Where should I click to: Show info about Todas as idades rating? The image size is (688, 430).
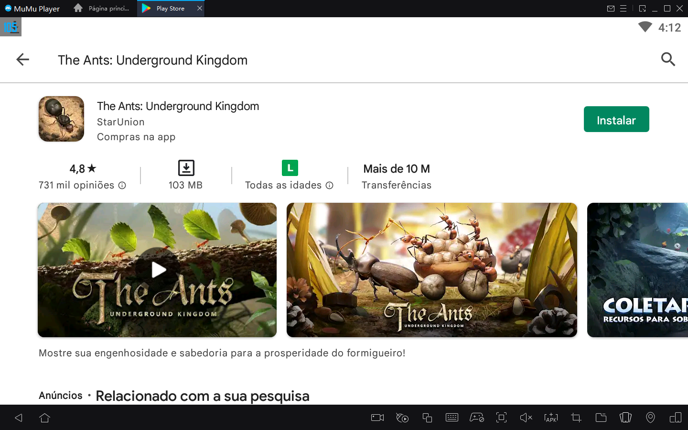330,186
